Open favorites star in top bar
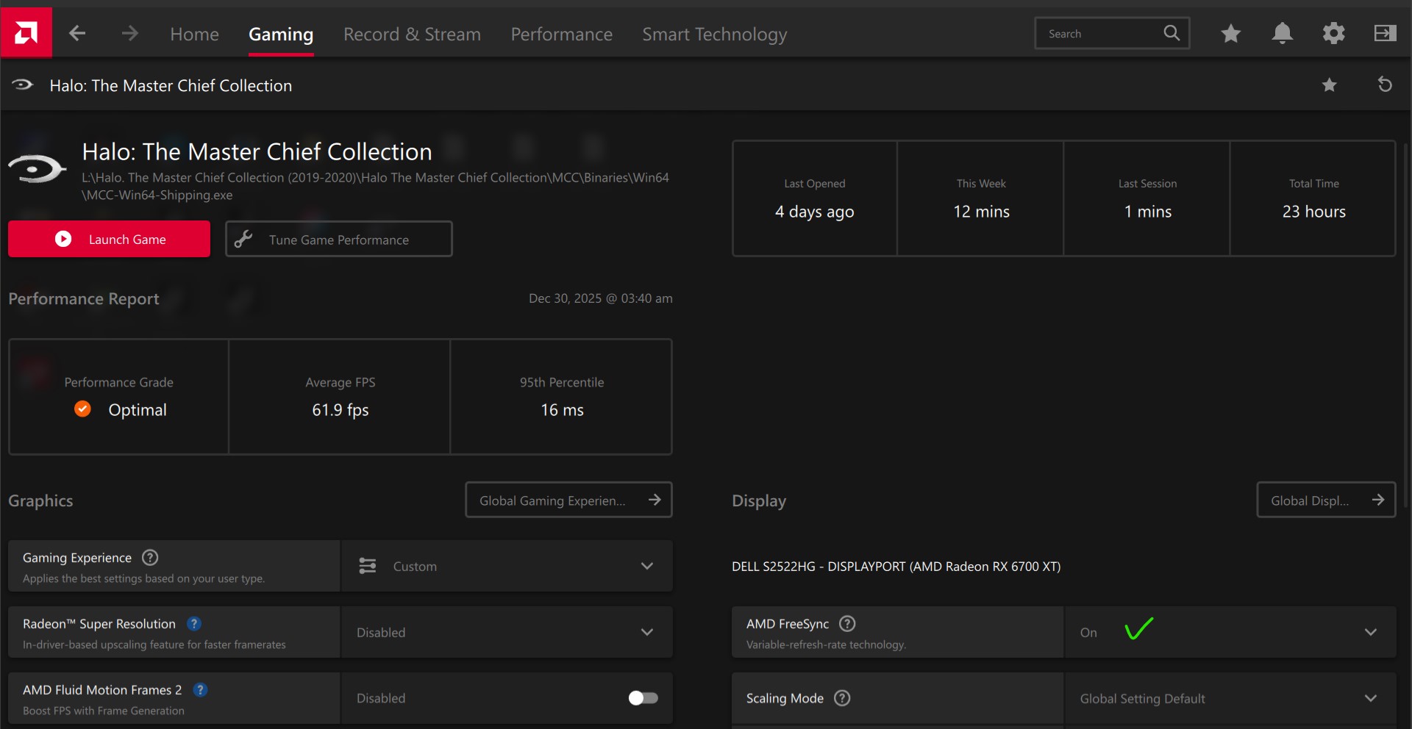The image size is (1412, 729). point(1231,33)
